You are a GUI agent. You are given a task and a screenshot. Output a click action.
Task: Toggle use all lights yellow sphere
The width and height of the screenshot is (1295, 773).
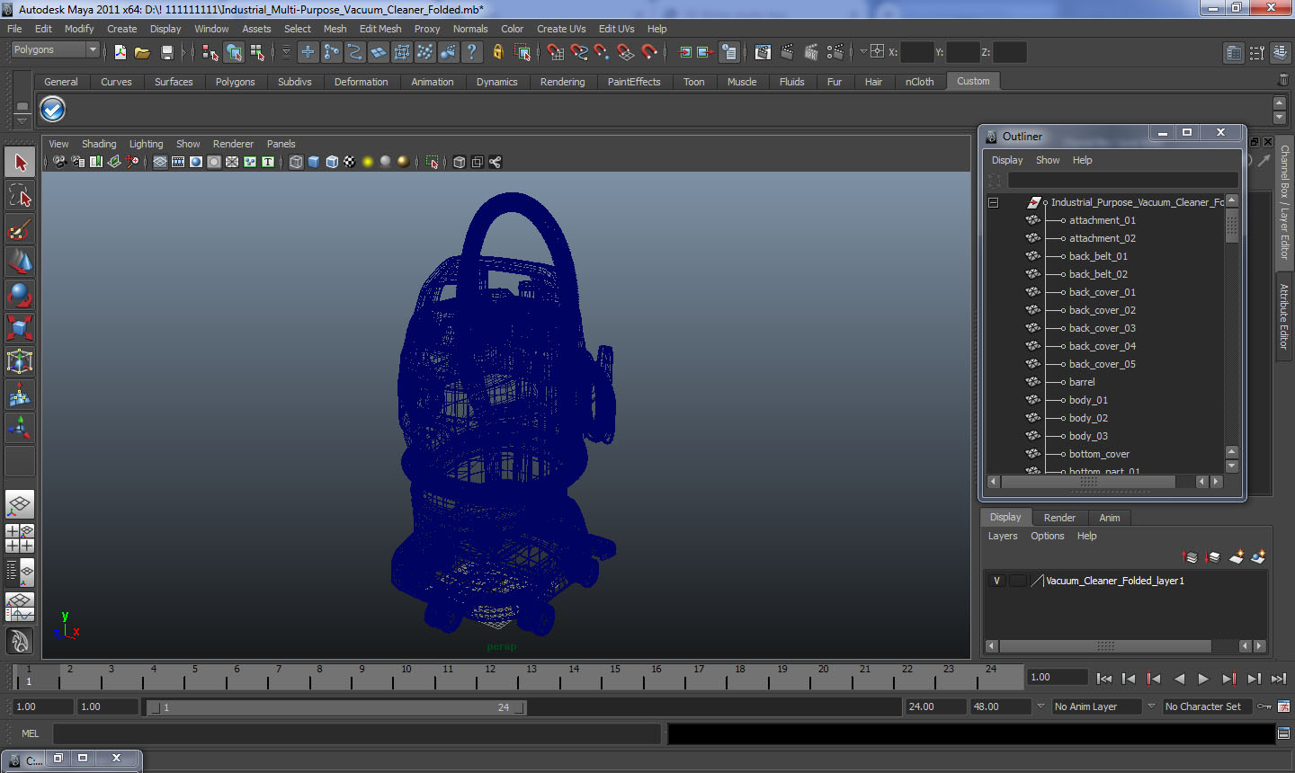(x=368, y=162)
